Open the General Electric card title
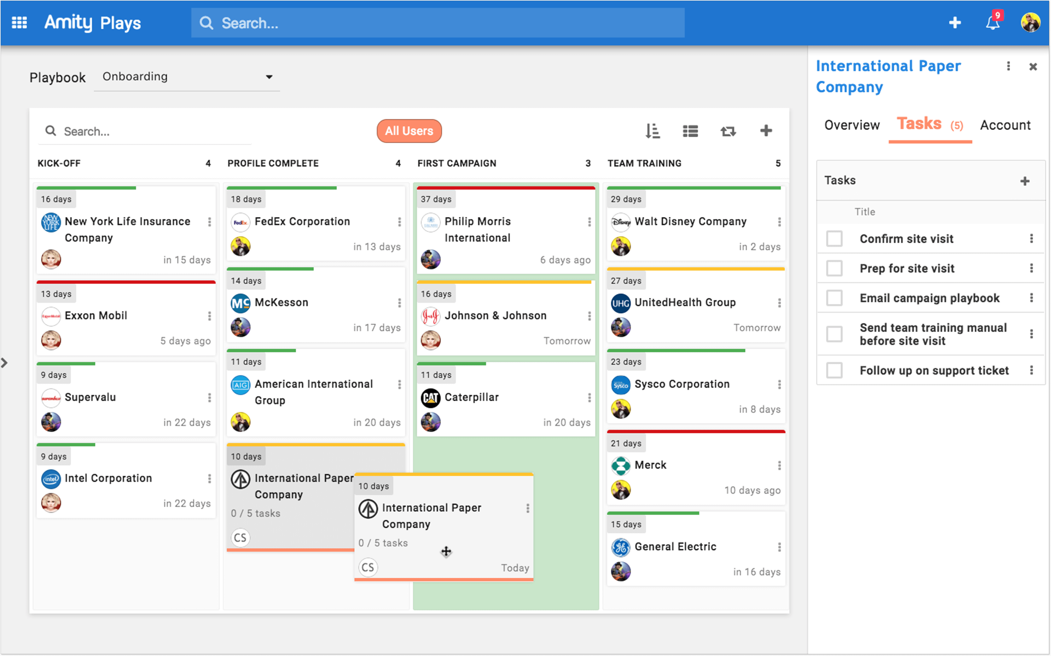The height and width of the screenshot is (656, 1051). coord(675,547)
